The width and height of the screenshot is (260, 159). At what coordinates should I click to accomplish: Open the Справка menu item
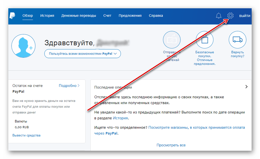tap(156, 16)
